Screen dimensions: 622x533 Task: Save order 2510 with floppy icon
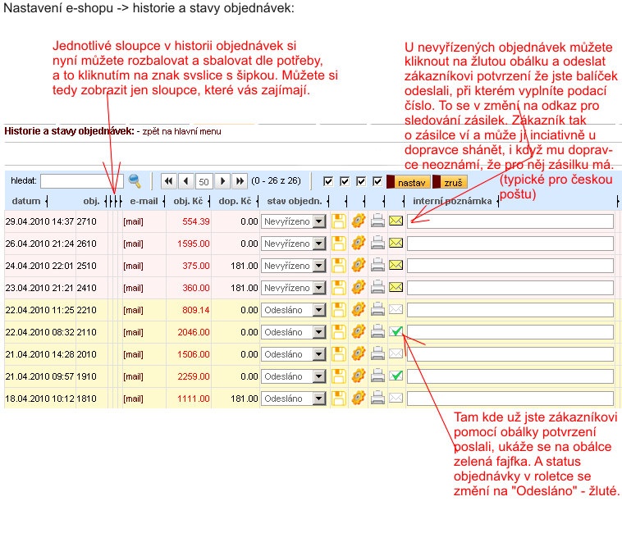(x=338, y=266)
